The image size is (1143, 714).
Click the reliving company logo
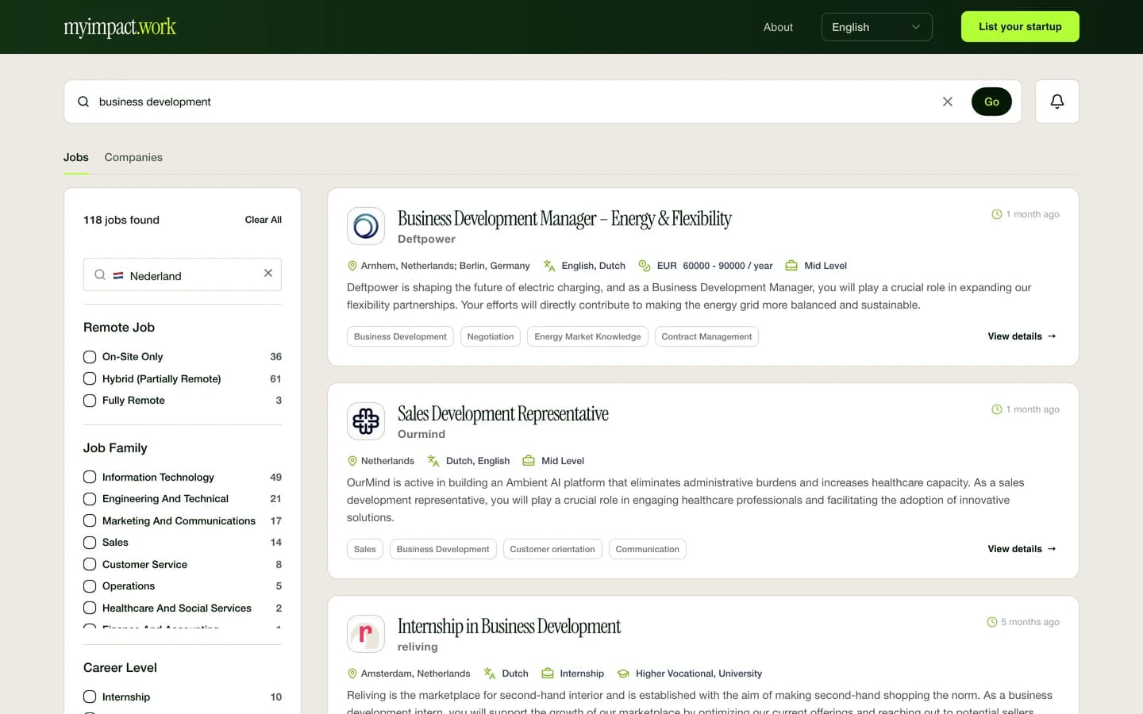pos(366,634)
